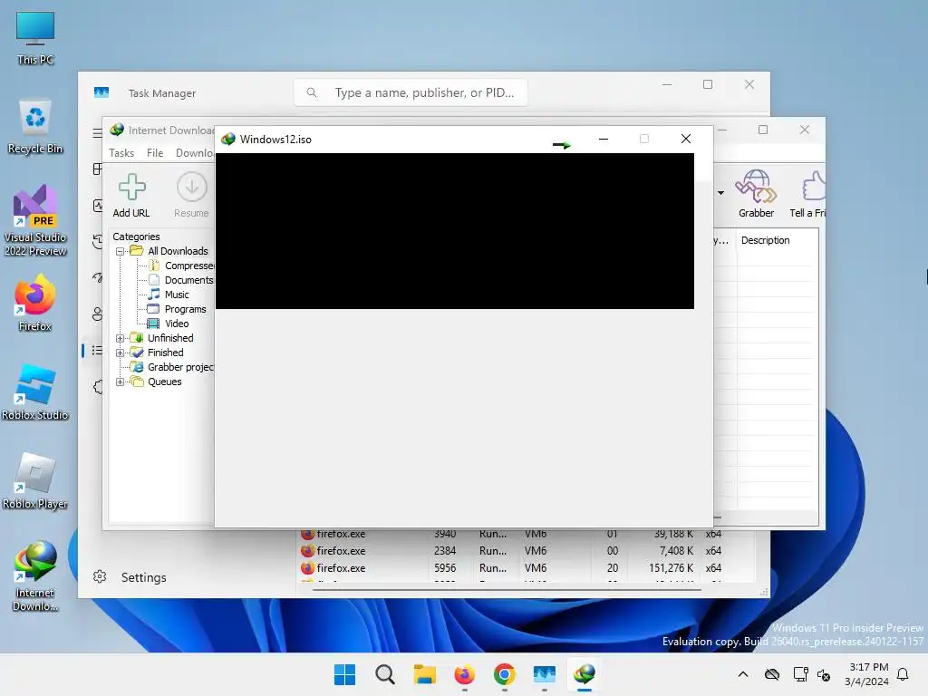The image size is (928, 696).
Task: Click the 7,408 K memory value
Action: 676,551
